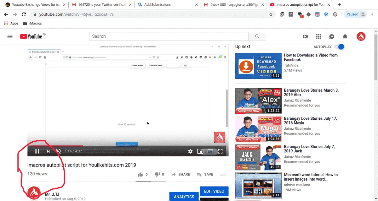Open How to Download a Video thumbnail
The image size is (378, 201).
pyautogui.click(x=259, y=66)
